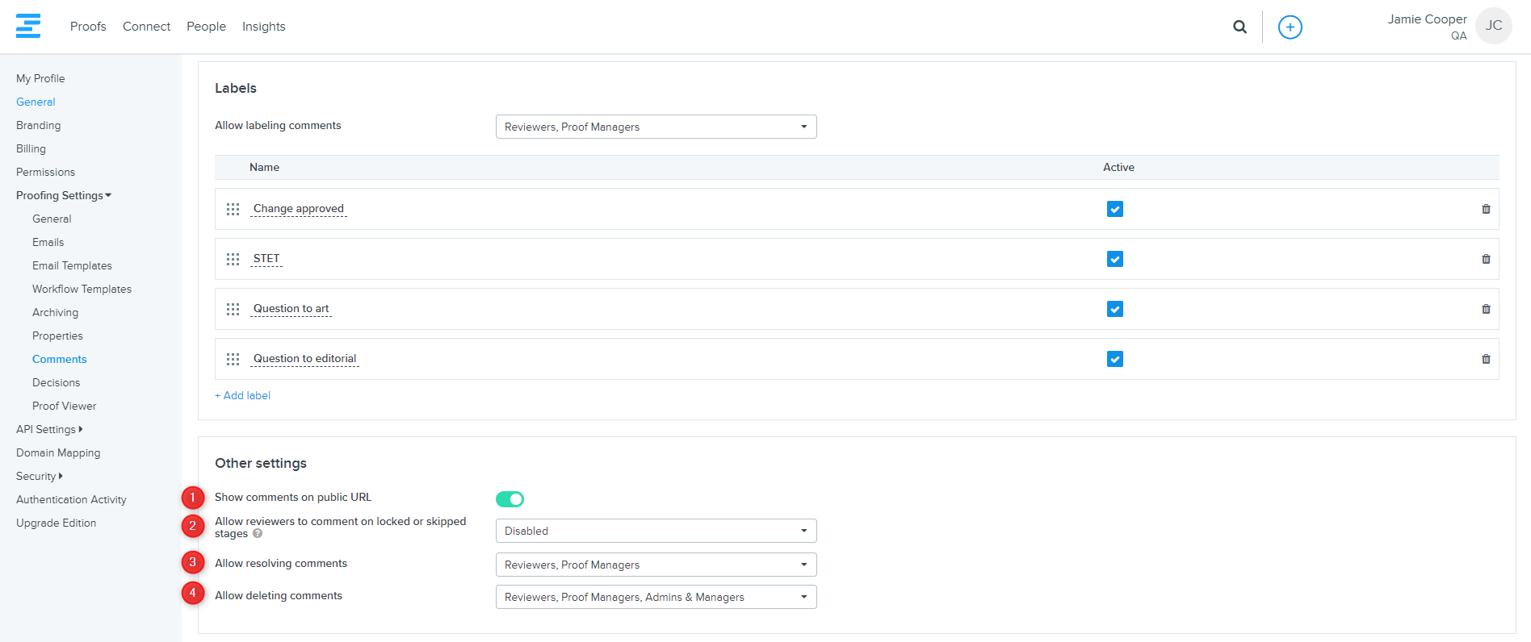Viewport: 1531px width, 642px height.
Task: Edit the Question to art label name
Action: pyautogui.click(x=291, y=309)
